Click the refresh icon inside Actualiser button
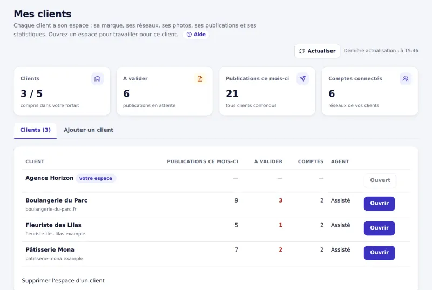432x290 pixels. [302, 51]
